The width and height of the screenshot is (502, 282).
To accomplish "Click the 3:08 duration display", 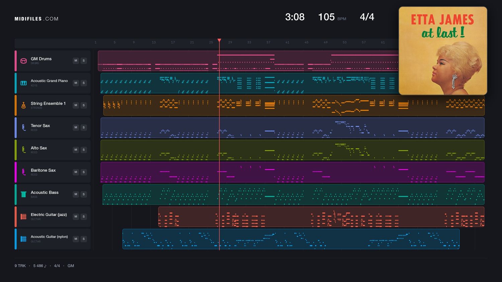I will pyautogui.click(x=295, y=17).
